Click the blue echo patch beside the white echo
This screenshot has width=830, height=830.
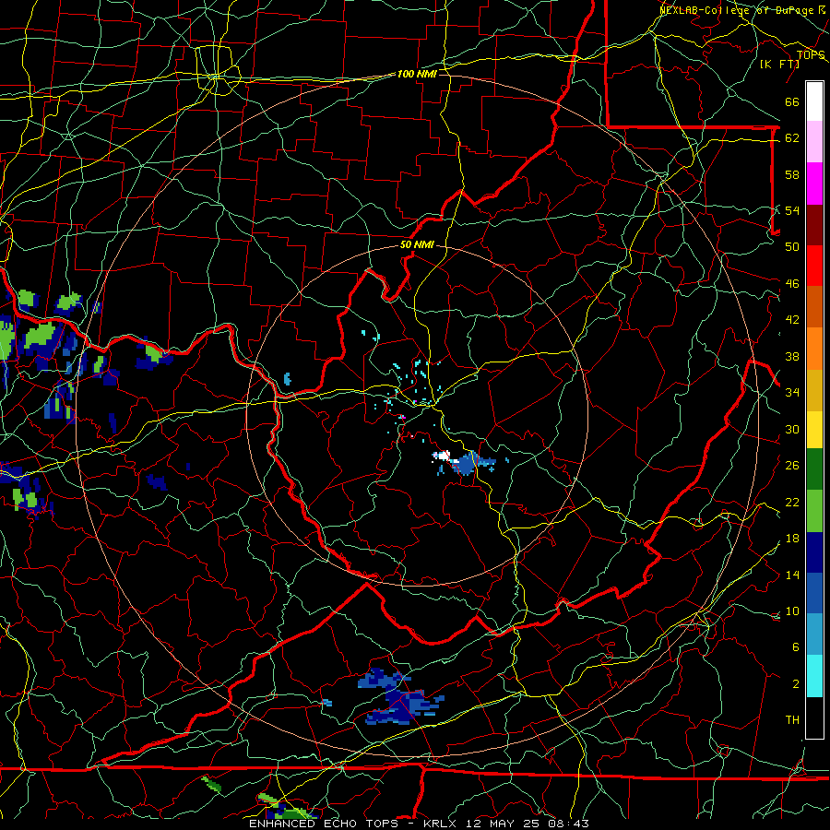468,463
